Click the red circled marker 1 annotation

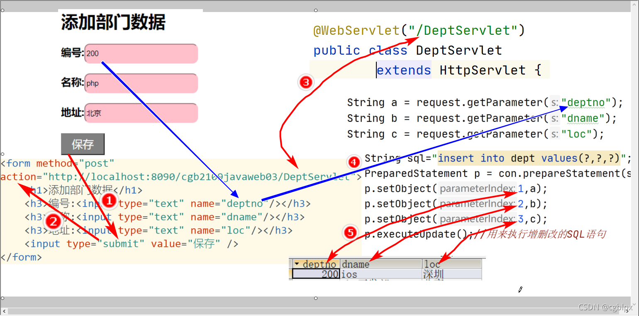tap(109, 201)
